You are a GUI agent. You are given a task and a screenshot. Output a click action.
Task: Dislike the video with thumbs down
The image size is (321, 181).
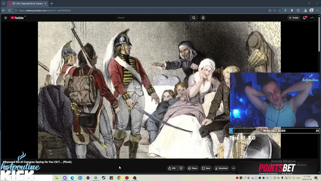point(181,168)
